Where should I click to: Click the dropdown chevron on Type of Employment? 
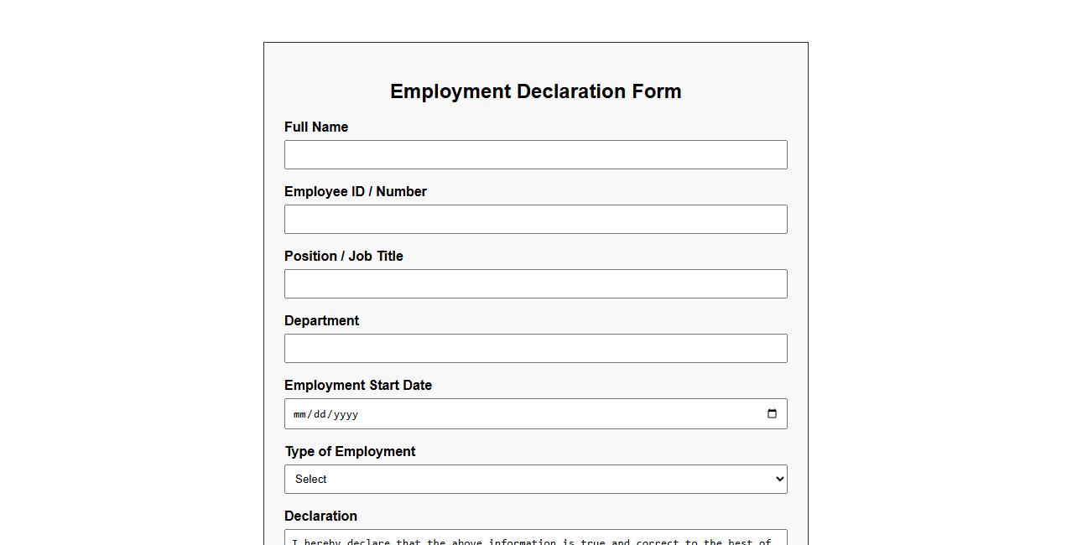[x=778, y=479]
